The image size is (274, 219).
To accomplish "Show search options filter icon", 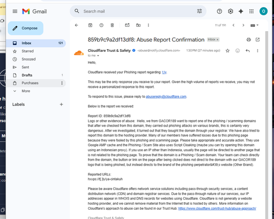I will (x=199, y=11).
